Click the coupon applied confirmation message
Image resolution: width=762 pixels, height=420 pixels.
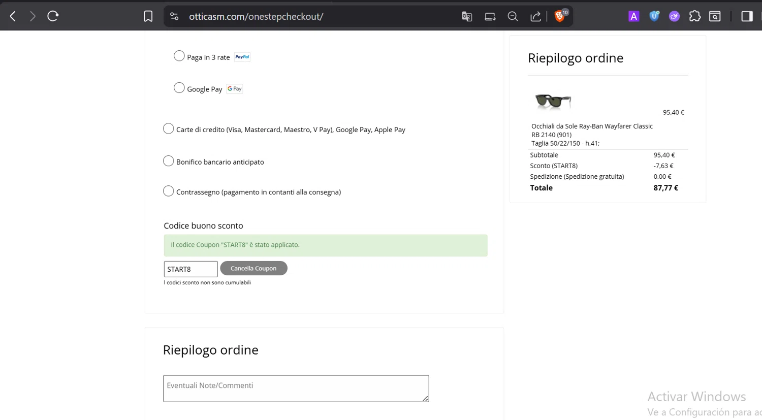(326, 245)
